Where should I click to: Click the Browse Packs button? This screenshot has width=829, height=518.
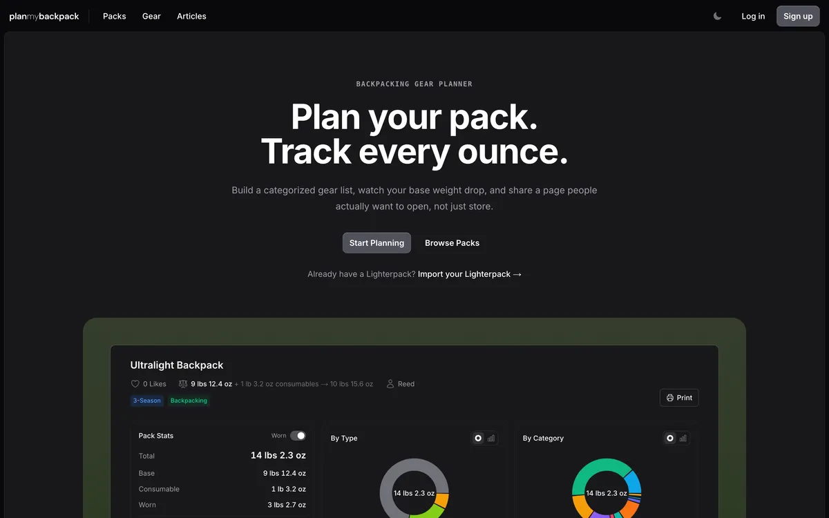452,243
